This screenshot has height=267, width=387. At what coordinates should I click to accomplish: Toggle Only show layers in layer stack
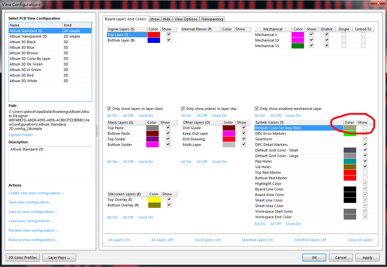coord(109,108)
